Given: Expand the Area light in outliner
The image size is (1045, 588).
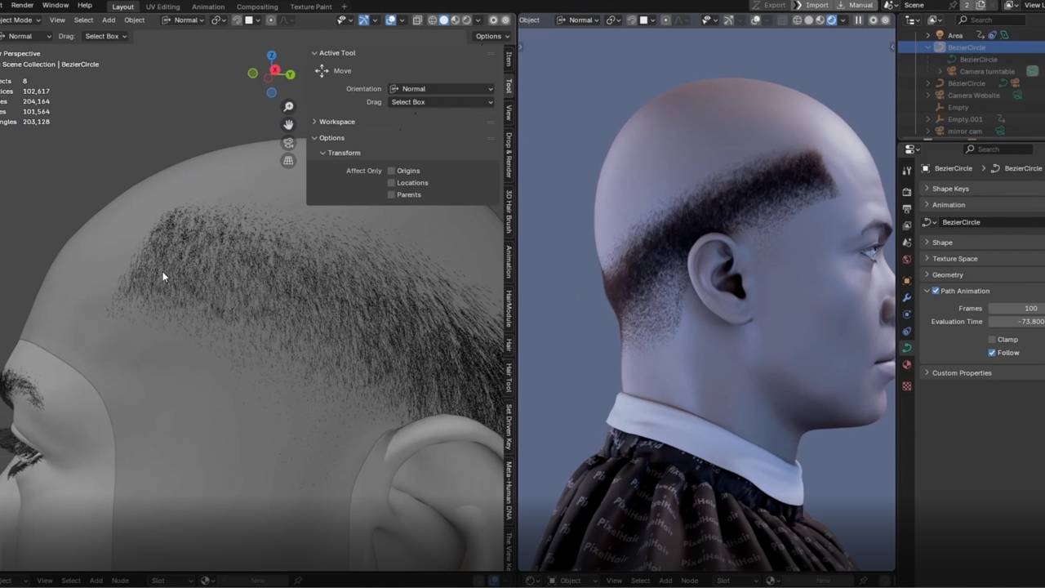Looking at the screenshot, I should [927, 36].
